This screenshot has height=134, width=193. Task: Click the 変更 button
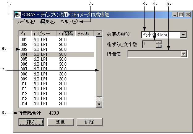pos(61,122)
